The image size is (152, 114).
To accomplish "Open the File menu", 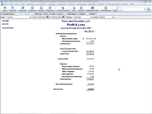I will click(6, 4).
